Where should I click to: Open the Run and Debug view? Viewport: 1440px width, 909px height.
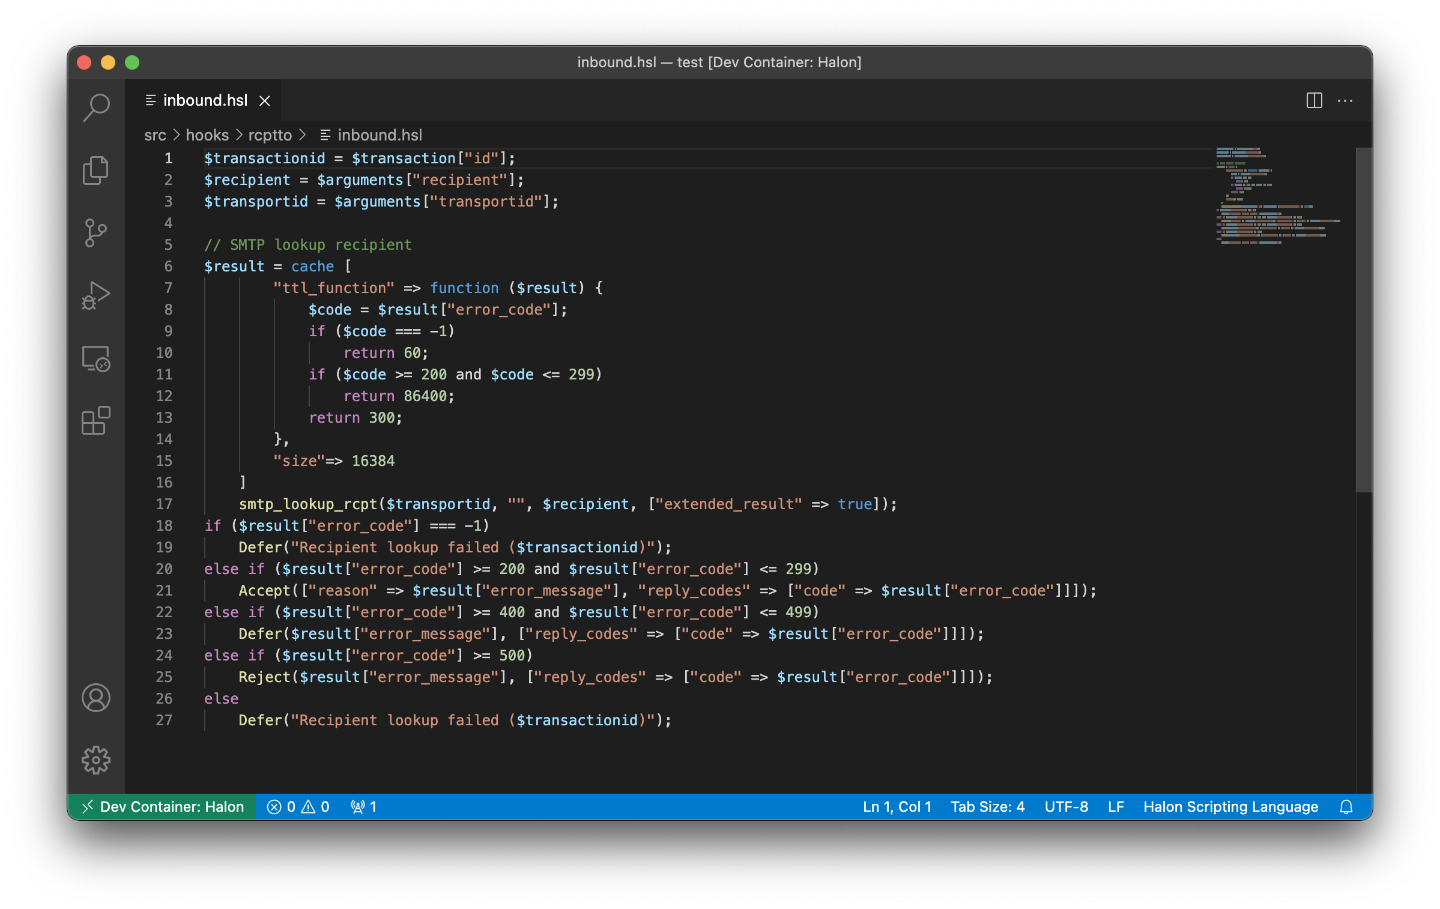click(96, 295)
